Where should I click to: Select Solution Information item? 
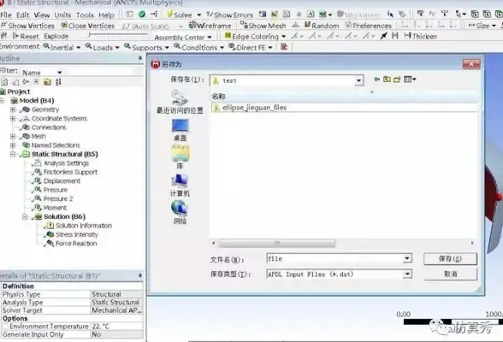[x=84, y=226]
